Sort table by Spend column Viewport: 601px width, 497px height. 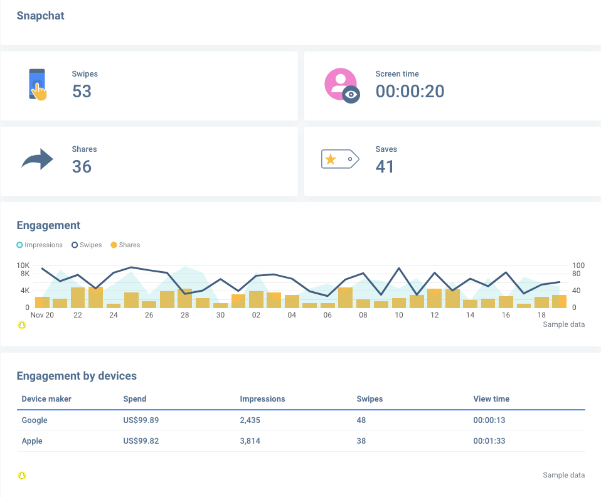134,399
